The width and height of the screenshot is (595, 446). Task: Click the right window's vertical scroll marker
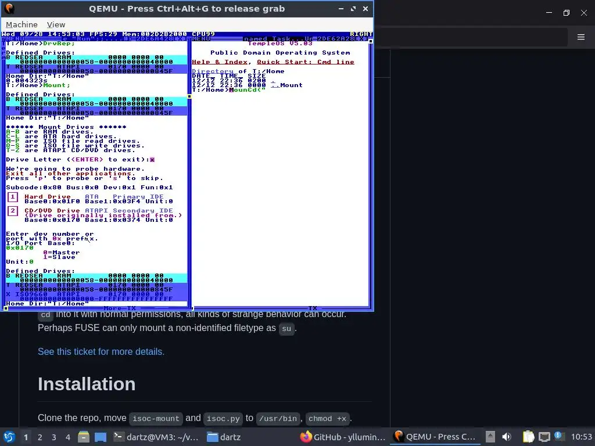(371, 41)
